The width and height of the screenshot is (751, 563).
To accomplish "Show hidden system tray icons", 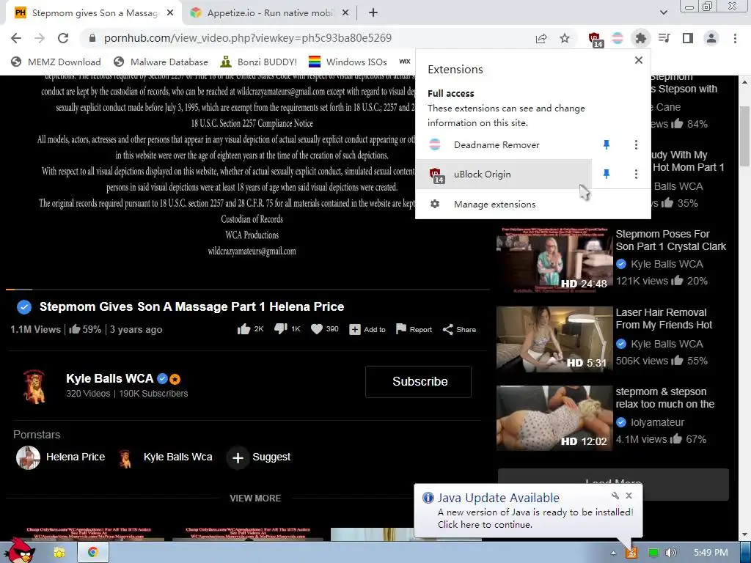I will 613,553.
